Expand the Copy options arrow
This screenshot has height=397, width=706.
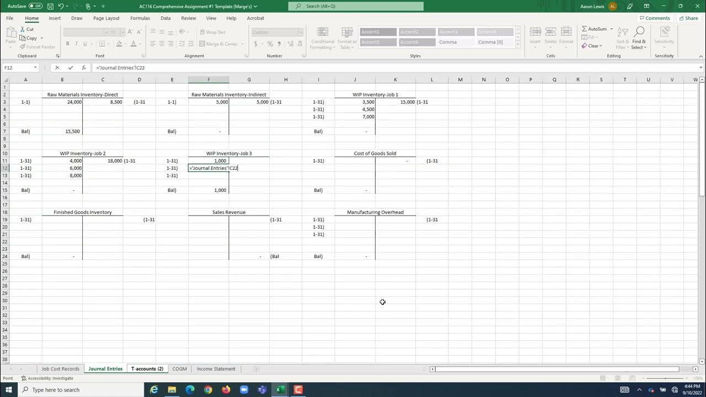(x=41, y=38)
